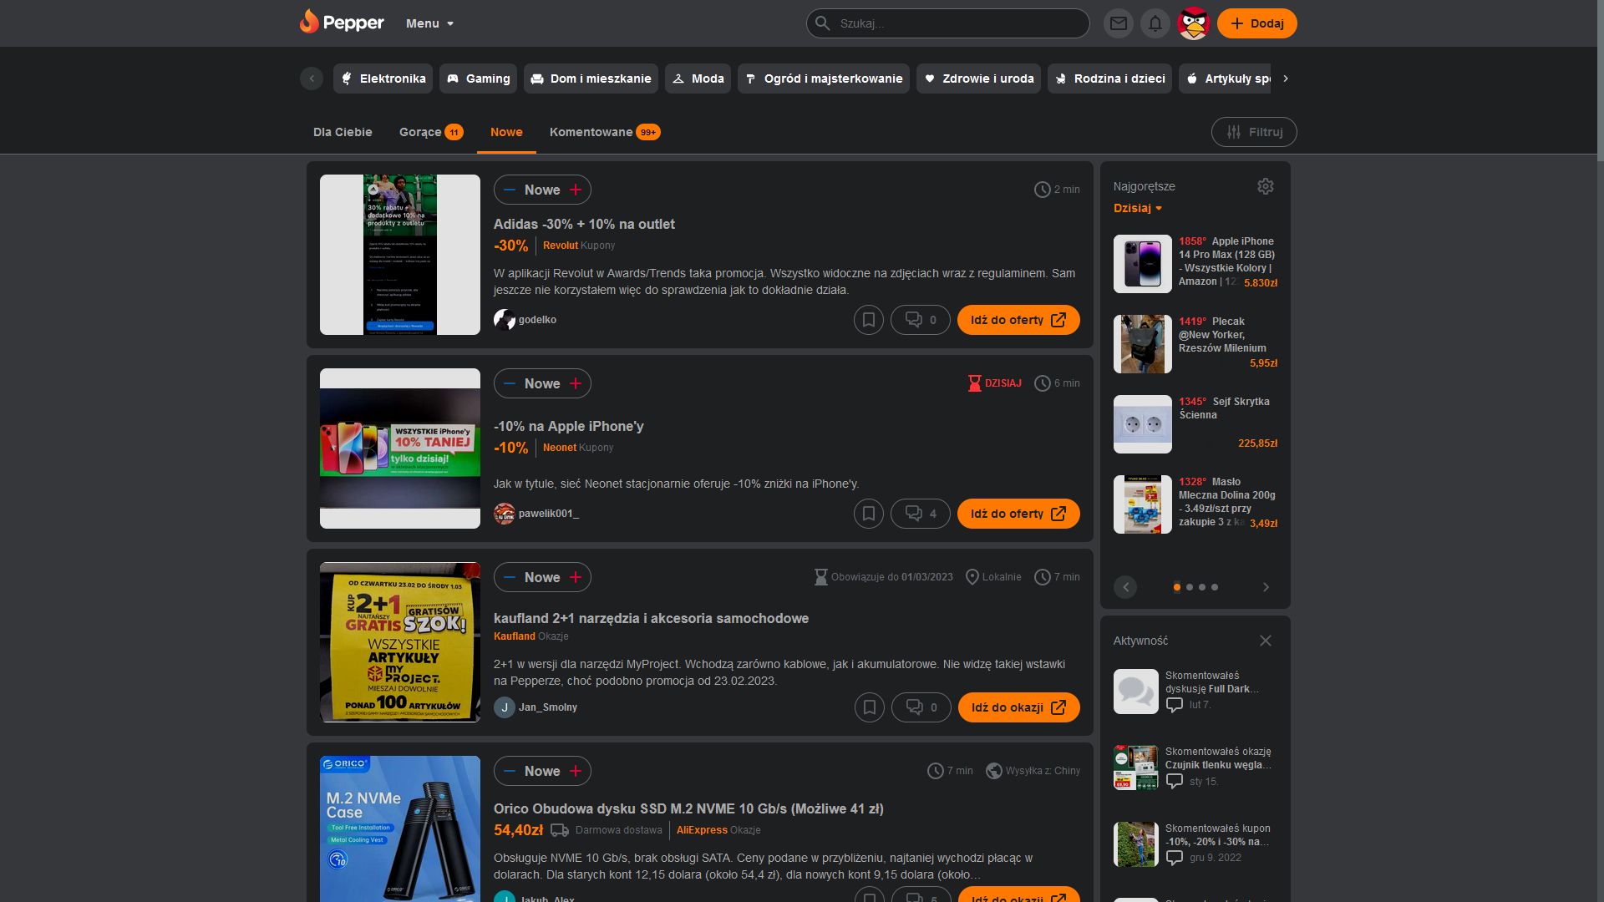1604x902 pixels.
Task: Click the free delivery truck icon on Orico deal
Action: 558,830
